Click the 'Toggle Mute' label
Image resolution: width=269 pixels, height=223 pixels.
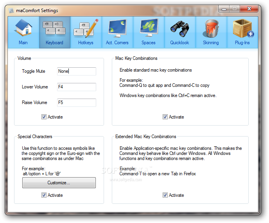point(34,71)
